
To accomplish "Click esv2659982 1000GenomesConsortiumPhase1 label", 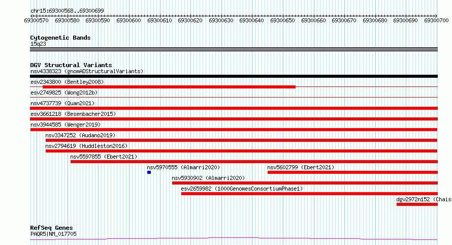I will (x=242, y=189).
